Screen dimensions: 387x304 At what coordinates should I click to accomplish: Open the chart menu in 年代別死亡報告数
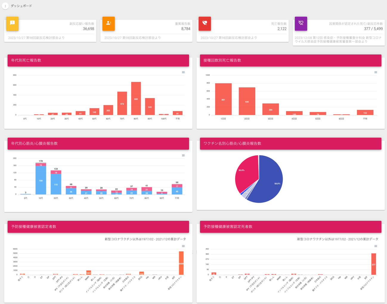click(183, 72)
